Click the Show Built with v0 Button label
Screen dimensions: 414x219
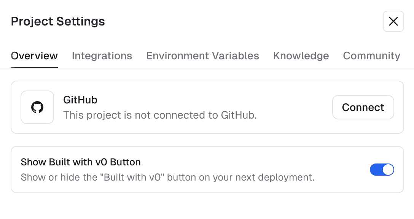[80, 162]
